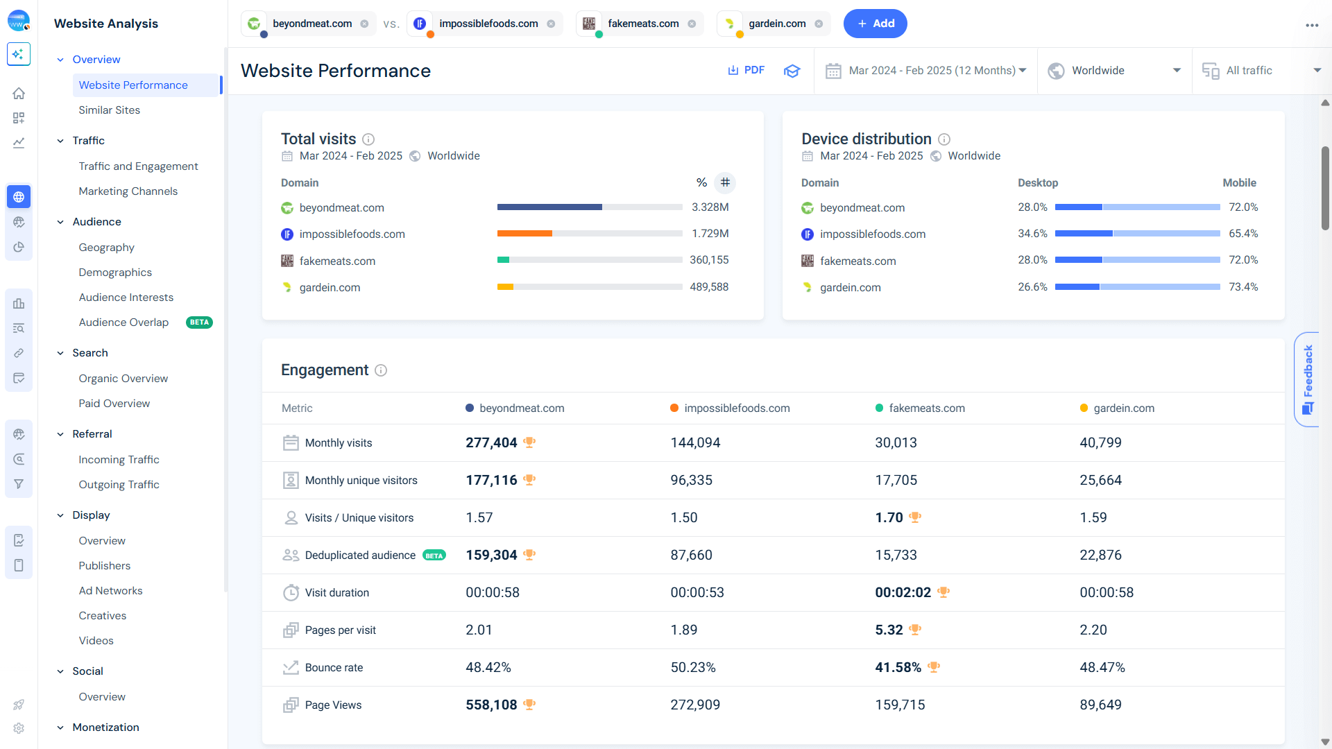Click the Engagement info icon

[x=381, y=370]
